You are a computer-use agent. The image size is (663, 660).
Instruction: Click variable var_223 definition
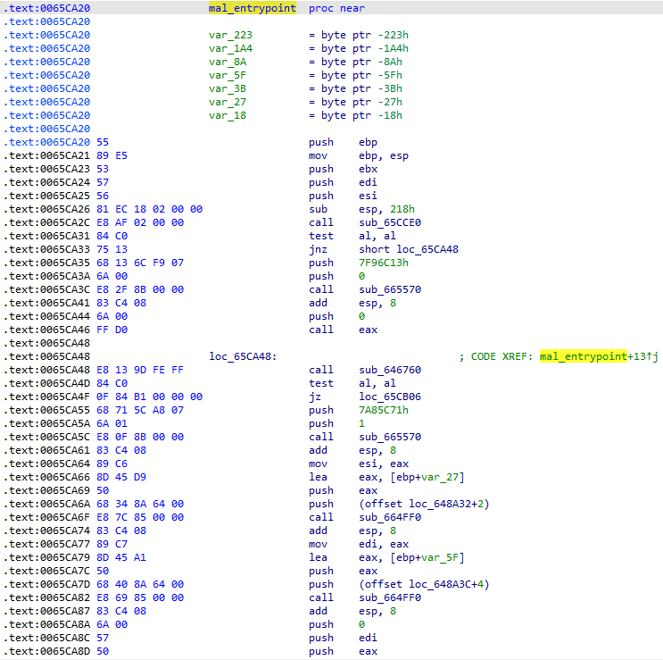pyautogui.click(x=230, y=35)
